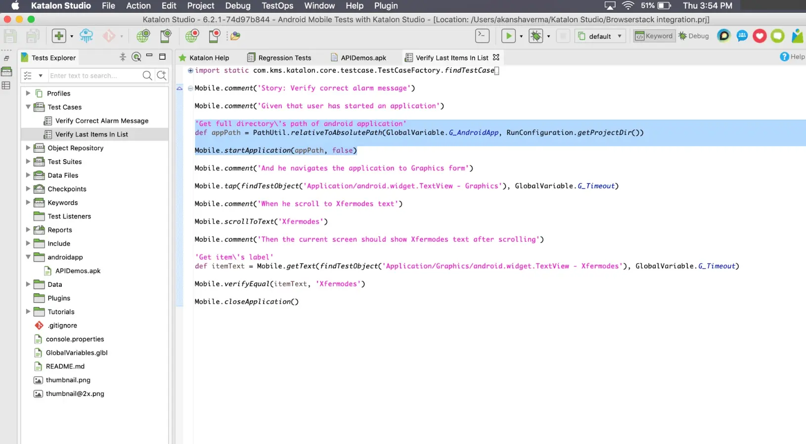
Task: Switch to the Debug perspective
Action: [694, 36]
